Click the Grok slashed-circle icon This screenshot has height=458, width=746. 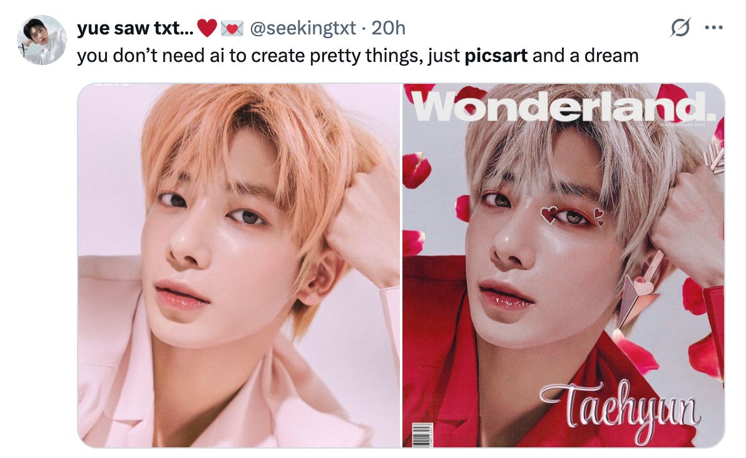pyautogui.click(x=680, y=28)
